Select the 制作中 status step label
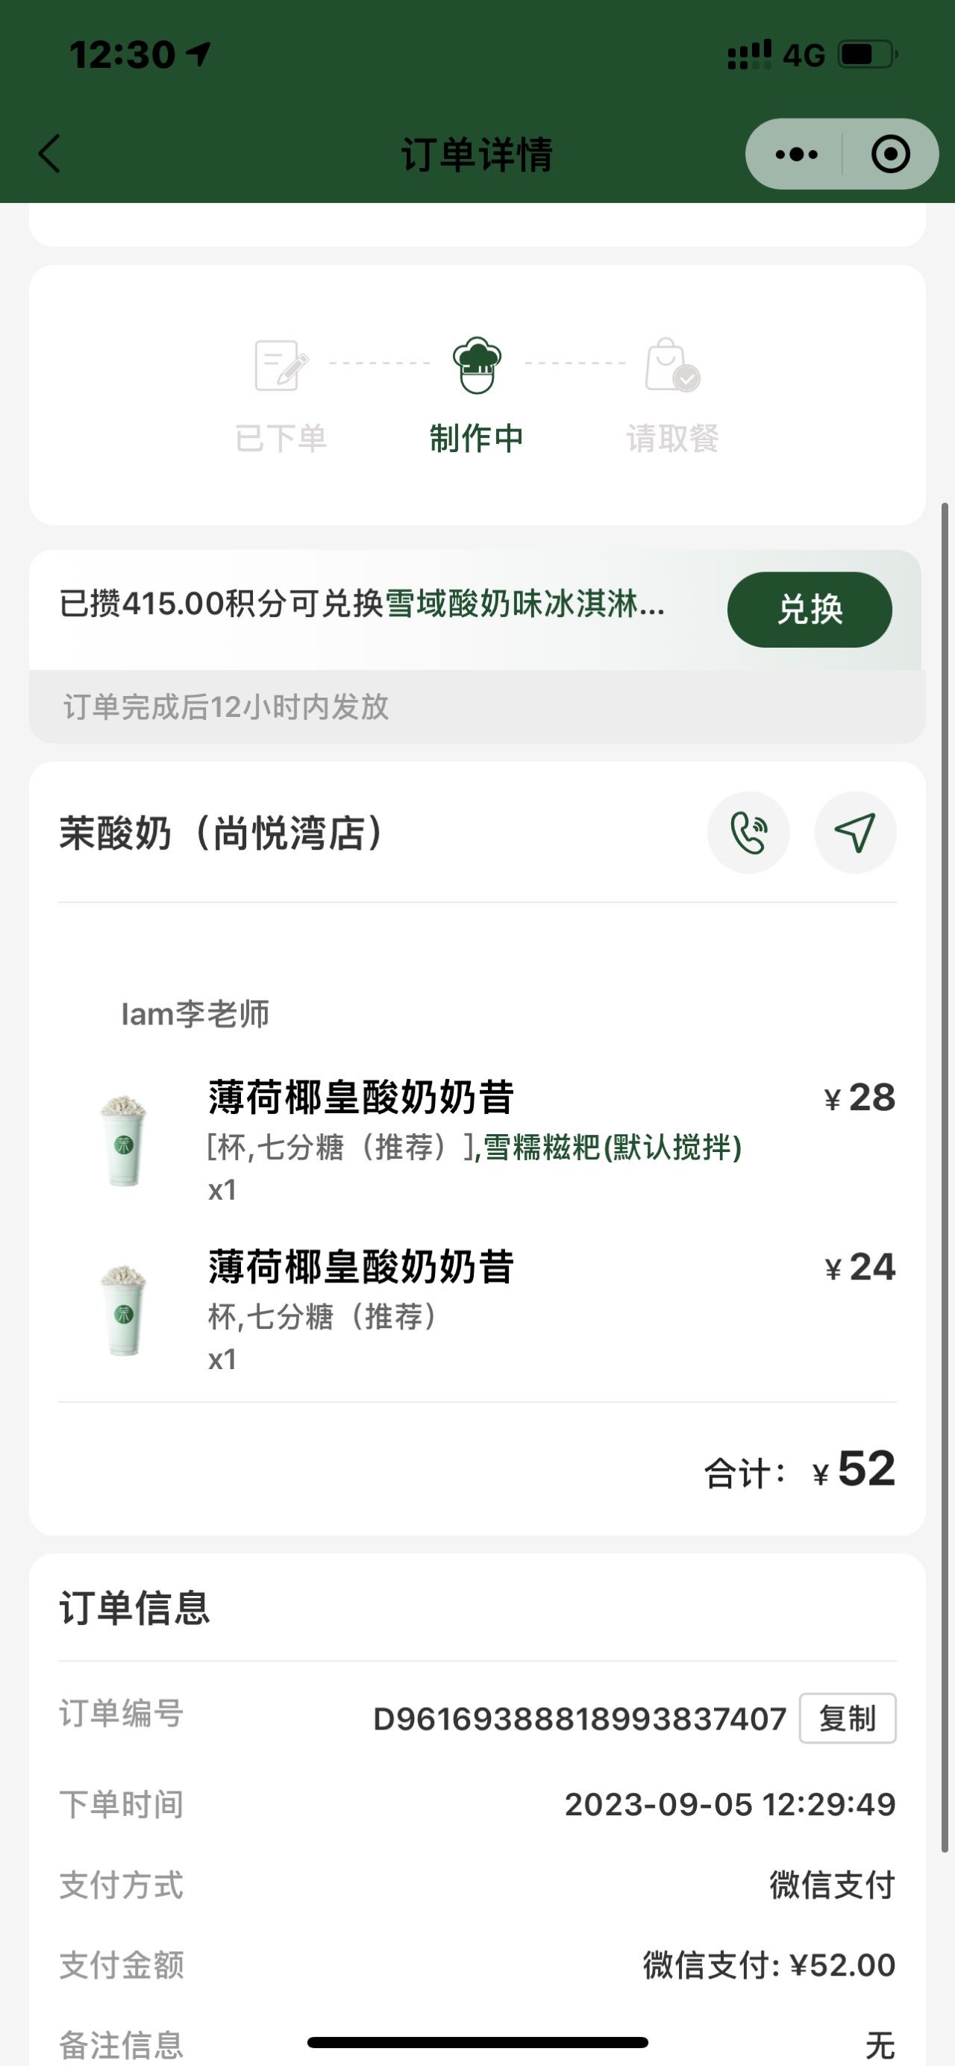This screenshot has height=2066, width=955. click(x=476, y=439)
